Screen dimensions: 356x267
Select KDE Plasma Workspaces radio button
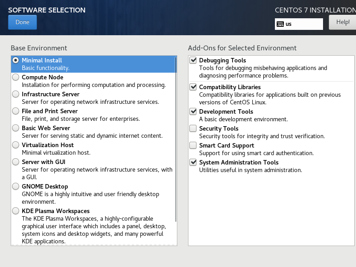[x=16, y=211]
